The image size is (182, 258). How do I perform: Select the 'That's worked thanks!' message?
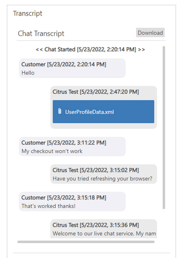coord(48,206)
